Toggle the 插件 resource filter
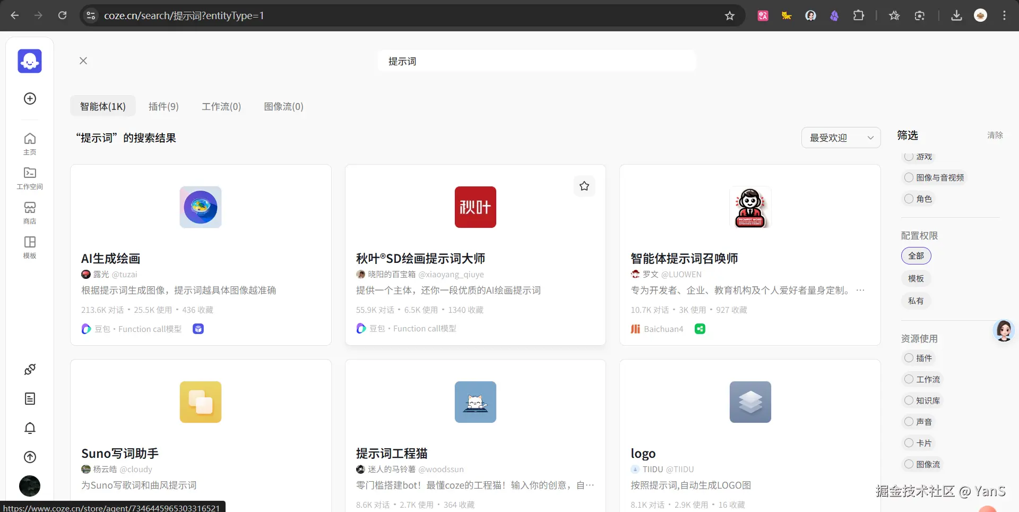1019x512 pixels. coord(909,358)
